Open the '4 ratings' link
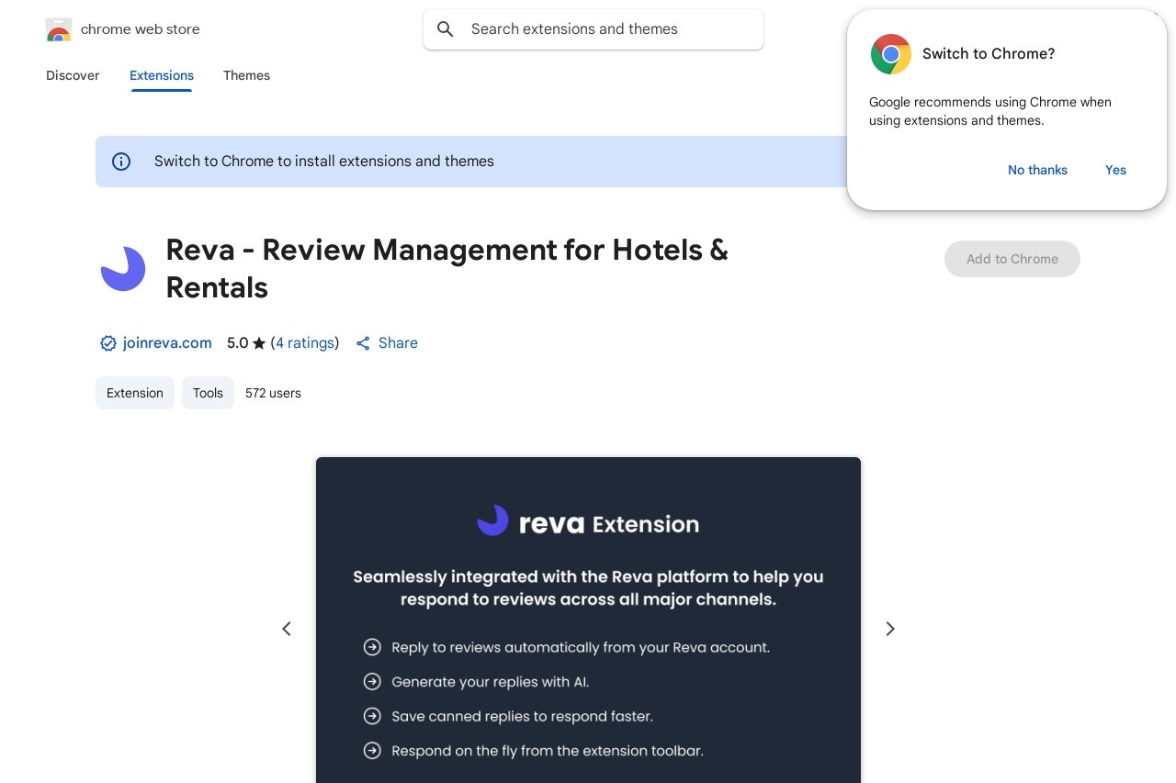Image resolution: width=1176 pixels, height=783 pixels. (305, 343)
